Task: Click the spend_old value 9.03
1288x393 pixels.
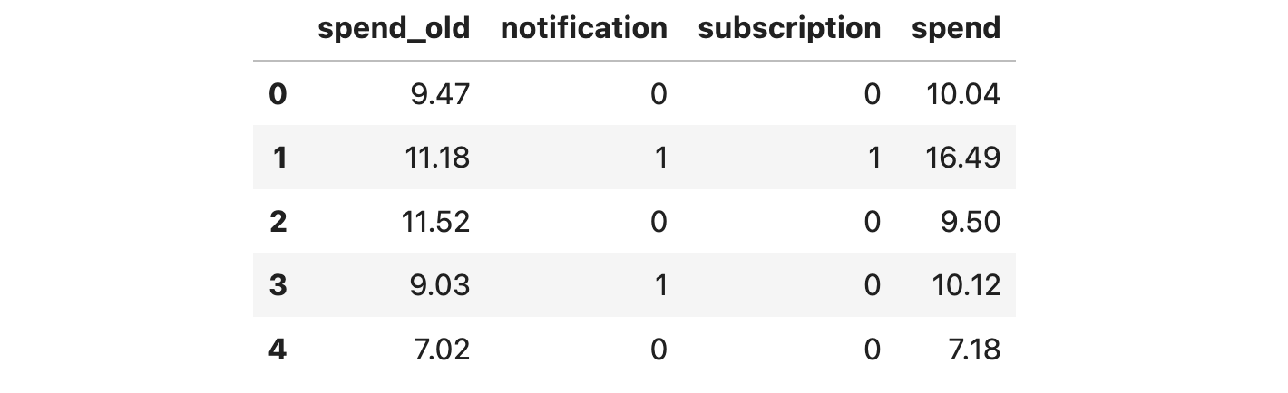Action: (x=440, y=285)
